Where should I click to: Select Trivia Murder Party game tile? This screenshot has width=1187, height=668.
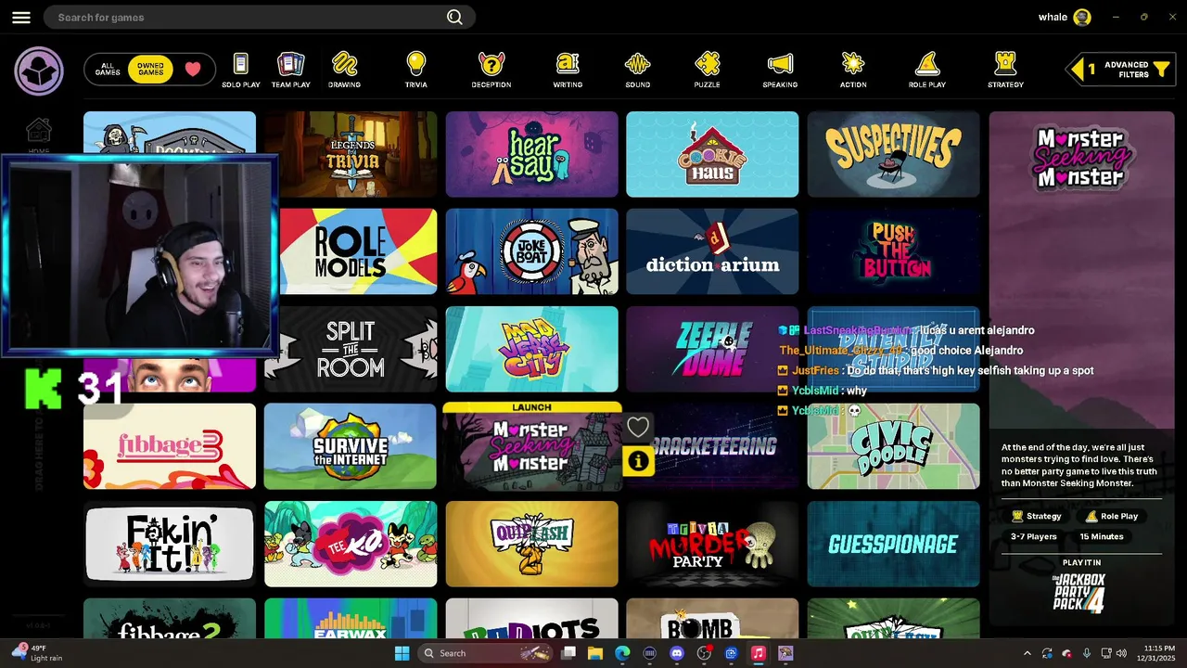pyautogui.click(x=712, y=544)
